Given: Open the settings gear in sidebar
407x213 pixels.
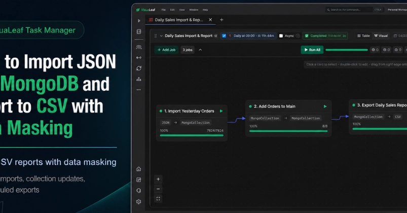Looking at the screenshot, I should click(x=139, y=201).
